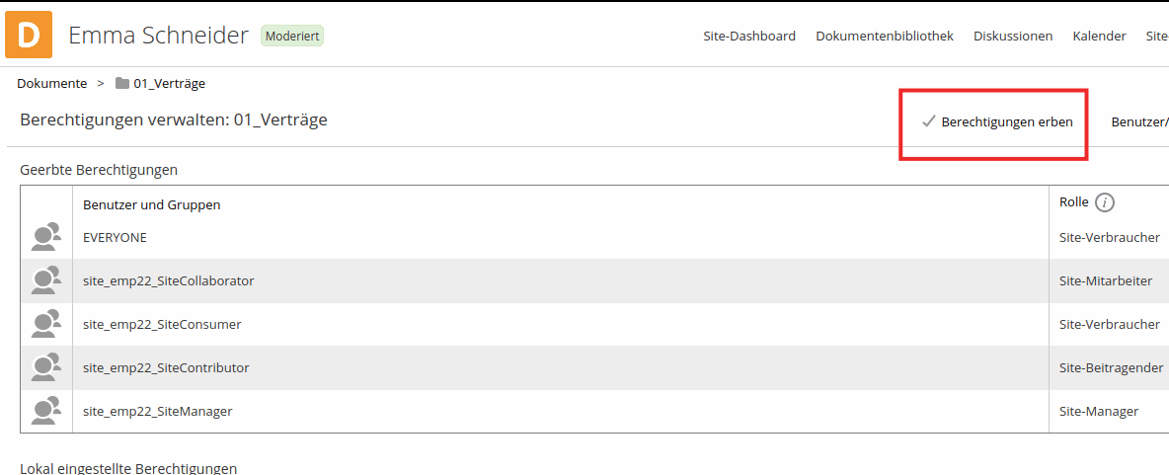The height and width of the screenshot is (475, 1169).
Task: Click the Moderiert visibility badge
Action: click(x=292, y=36)
